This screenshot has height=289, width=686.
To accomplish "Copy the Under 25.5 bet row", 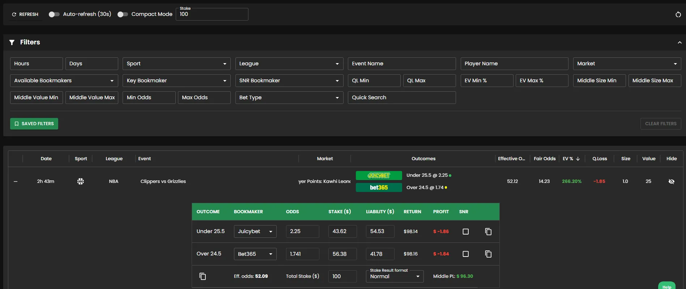I will click(x=488, y=232).
